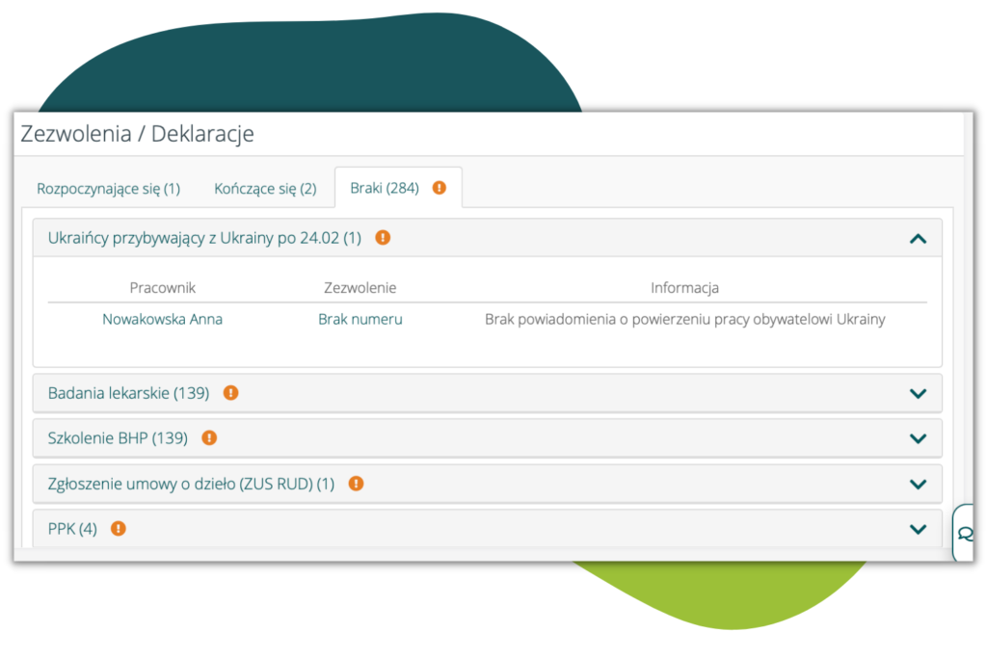Expand Zgłoszenie umowy o dzieło chevron

tap(918, 484)
